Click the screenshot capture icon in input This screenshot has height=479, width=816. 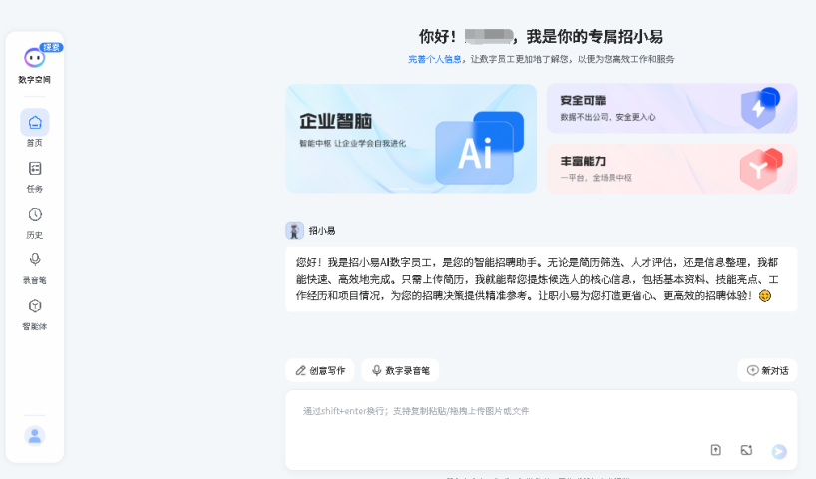[x=747, y=450]
